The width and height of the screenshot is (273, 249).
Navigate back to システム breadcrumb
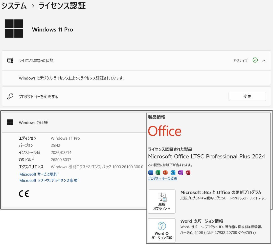point(14,6)
